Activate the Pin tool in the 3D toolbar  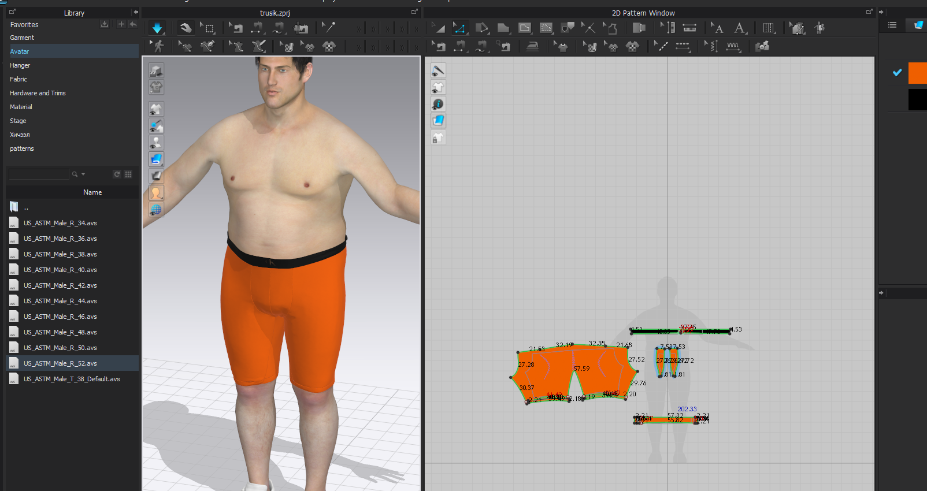click(x=328, y=28)
